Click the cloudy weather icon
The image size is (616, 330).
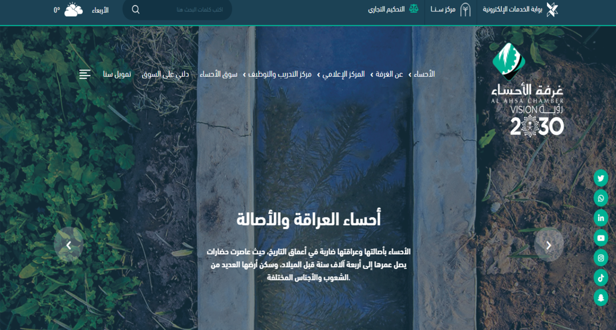click(x=74, y=10)
